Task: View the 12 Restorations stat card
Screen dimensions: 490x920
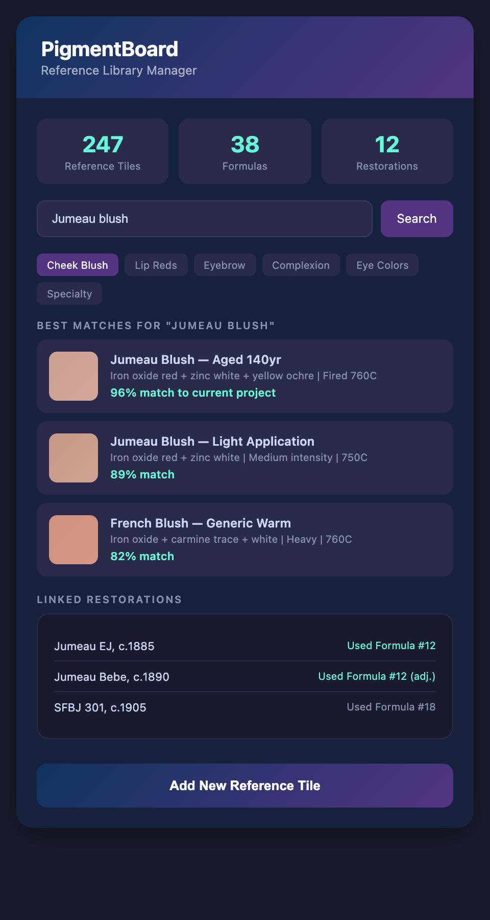Action: 387,151
